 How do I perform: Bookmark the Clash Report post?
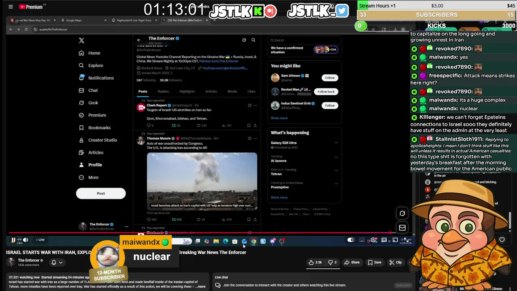249,125
